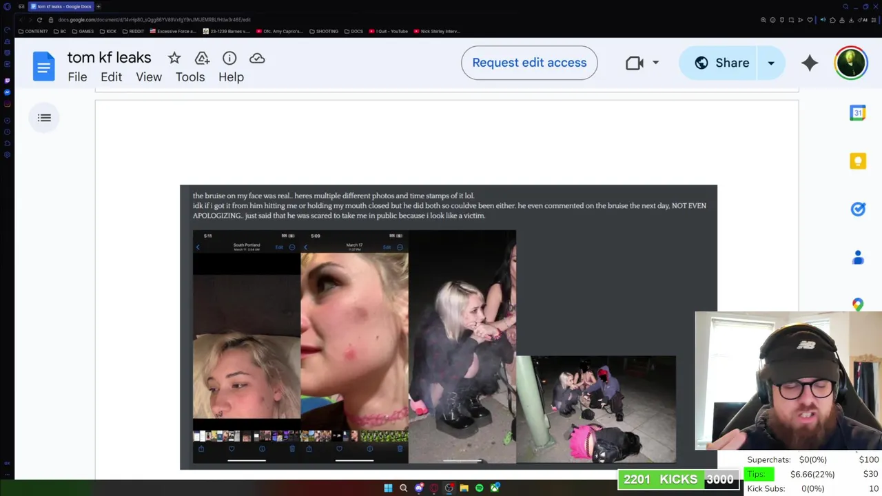Click the pin icon in browser toolbar
The width and height of the screenshot is (882, 496).
click(781, 20)
